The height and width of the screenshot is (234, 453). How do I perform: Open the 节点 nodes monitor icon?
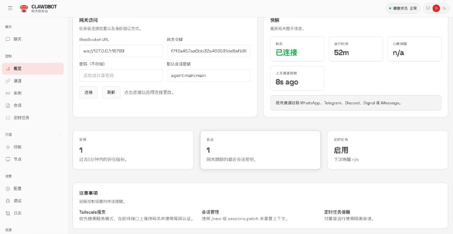click(x=8, y=159)
